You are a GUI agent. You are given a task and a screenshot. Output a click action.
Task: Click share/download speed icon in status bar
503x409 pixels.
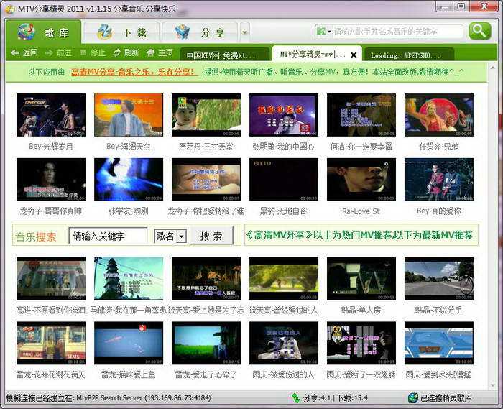coord(296,398)
